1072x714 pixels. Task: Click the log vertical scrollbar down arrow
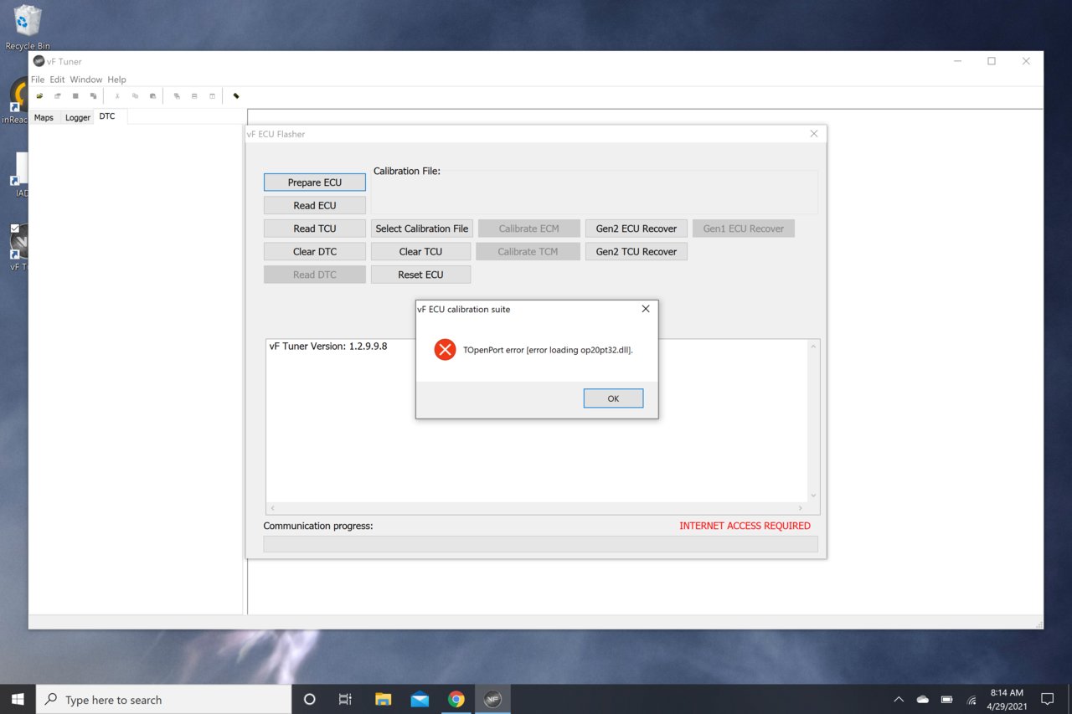tap(812, 496)
